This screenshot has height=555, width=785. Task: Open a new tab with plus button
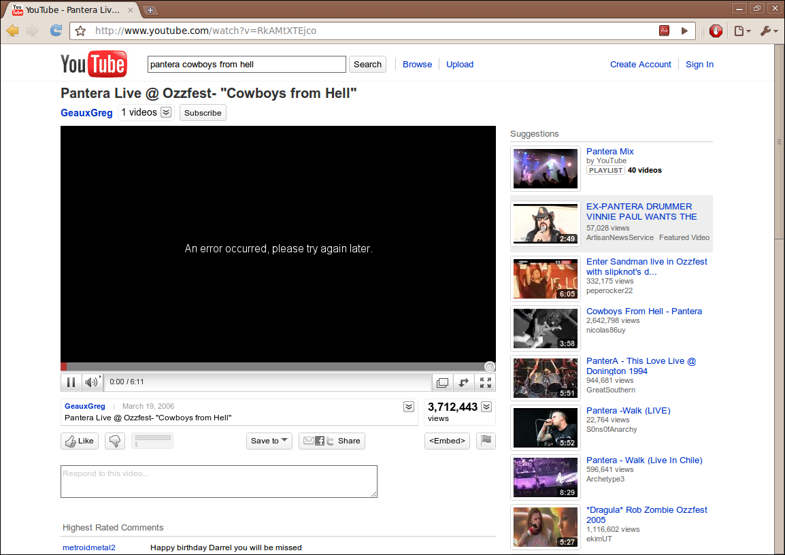click(x=150, y=10)
